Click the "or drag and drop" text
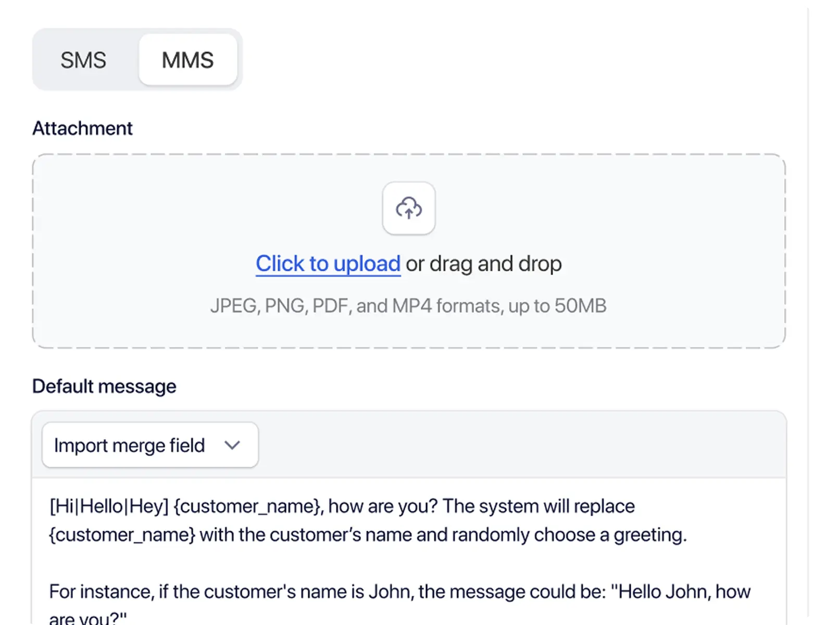Viewport: 825px width, 625px height. (483, 264)
